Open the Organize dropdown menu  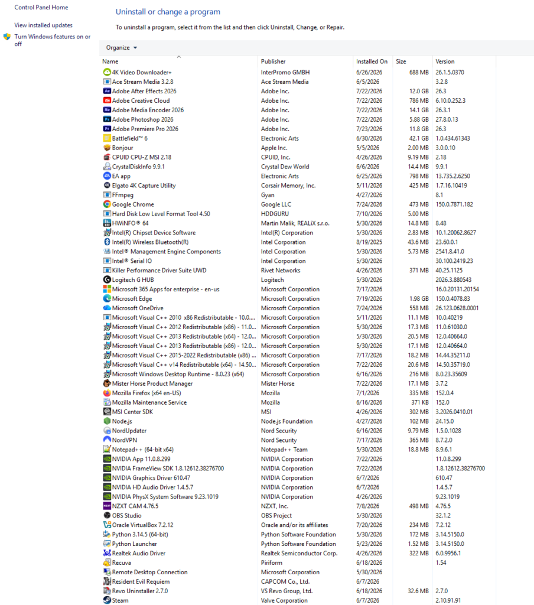pos(122,47)
